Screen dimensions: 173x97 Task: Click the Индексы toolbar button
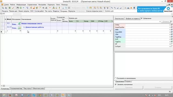[x=56, y=11]
